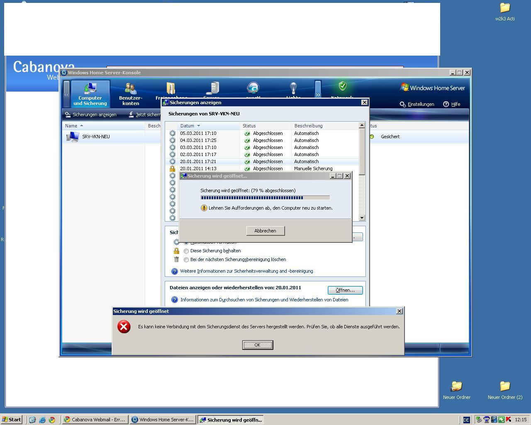Image resolution: width=531 pixels, height=425 pixels.
Task: Click backup list scrollbar up arrow
Action: click(362, 125)
